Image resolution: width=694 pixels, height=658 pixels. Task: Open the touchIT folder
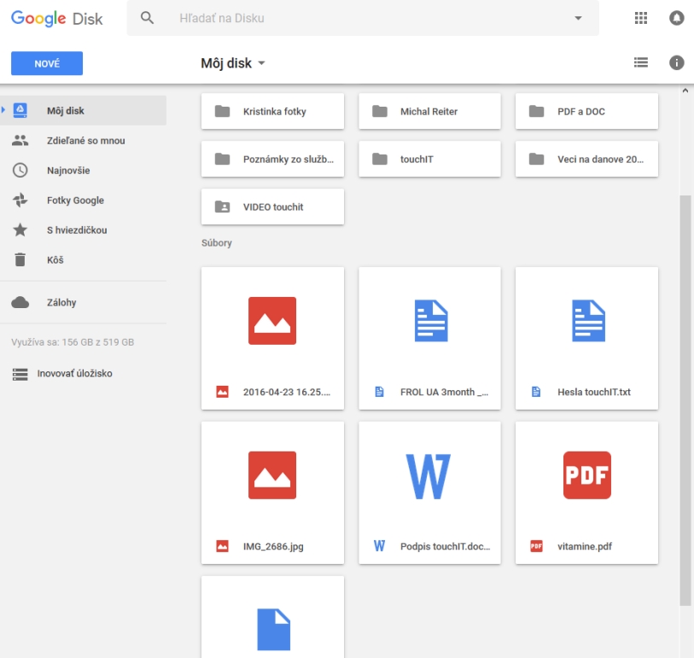[x=429, y=159]
